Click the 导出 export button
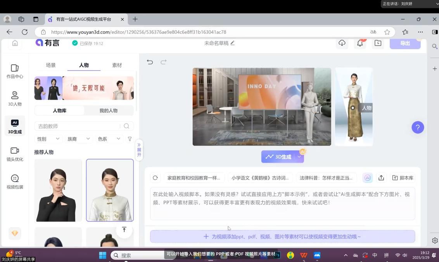 click(x=405, y=43)
